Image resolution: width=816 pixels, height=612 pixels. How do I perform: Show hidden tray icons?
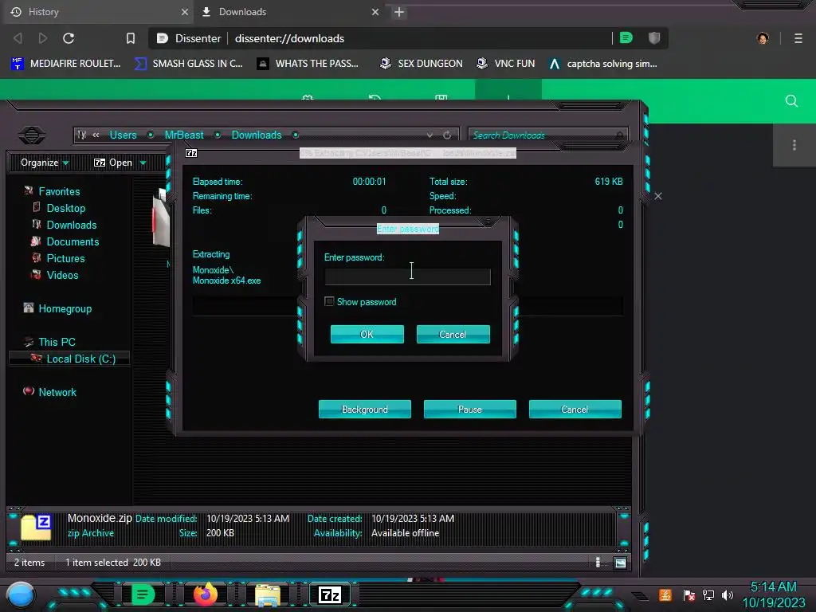[640, 595]
